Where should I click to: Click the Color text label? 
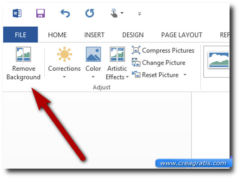coord(93,69)
